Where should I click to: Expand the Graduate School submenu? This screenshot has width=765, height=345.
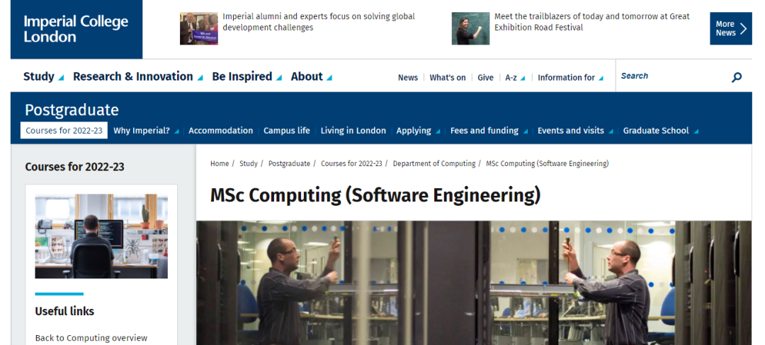click(x=661, y=130)
